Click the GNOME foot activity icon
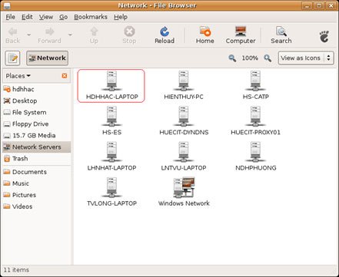The height and width of the screenshot is (277, 339). 324,36
